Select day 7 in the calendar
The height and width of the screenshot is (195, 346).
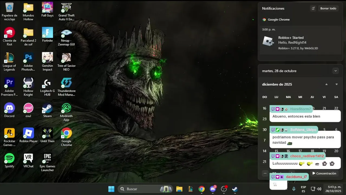pyautogui.click(x=265, y=140)
